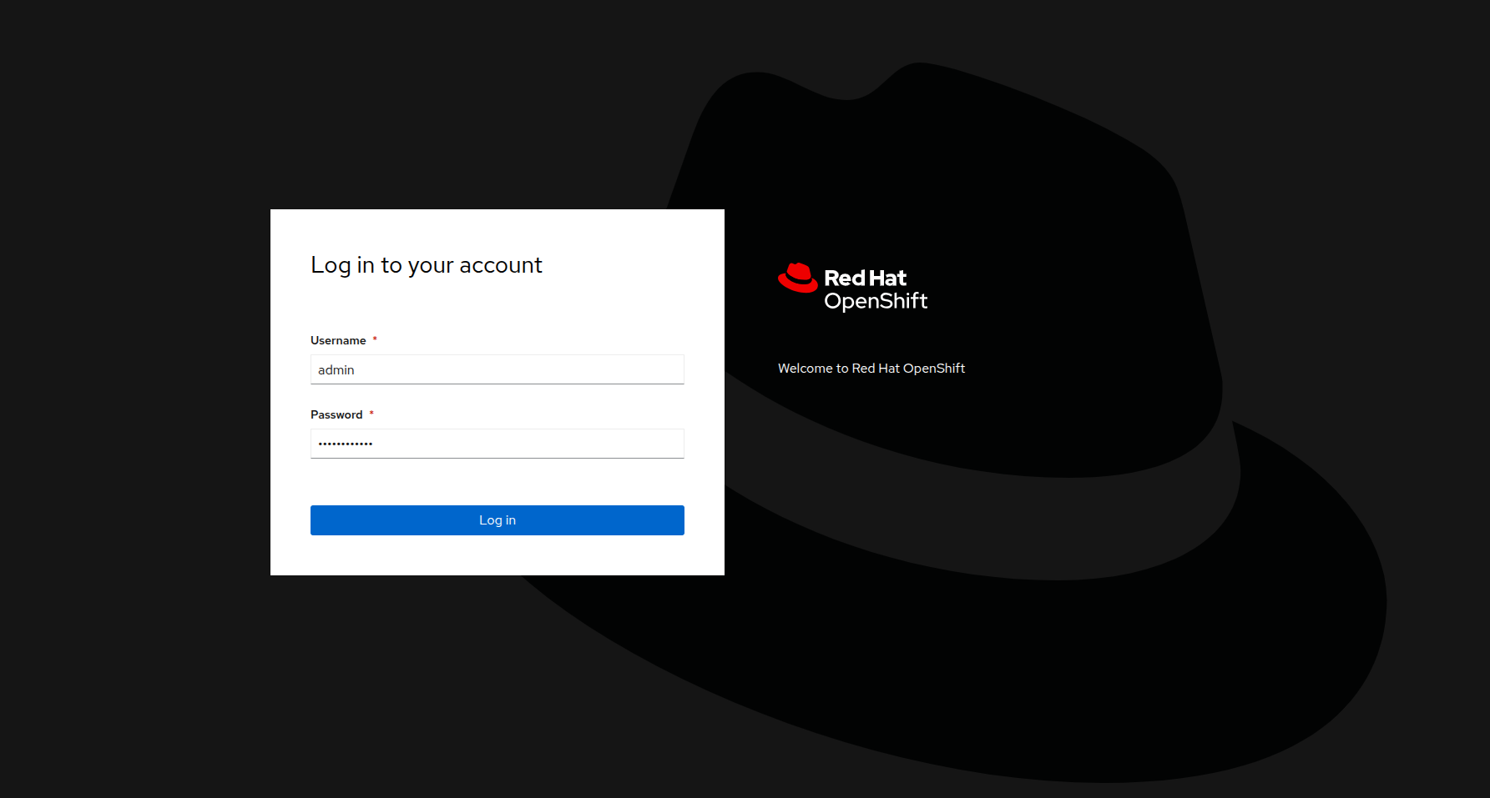Click the "Red Hat" brand wordmark
This screenshot has height=798, width=1490.
coord(865,278)
